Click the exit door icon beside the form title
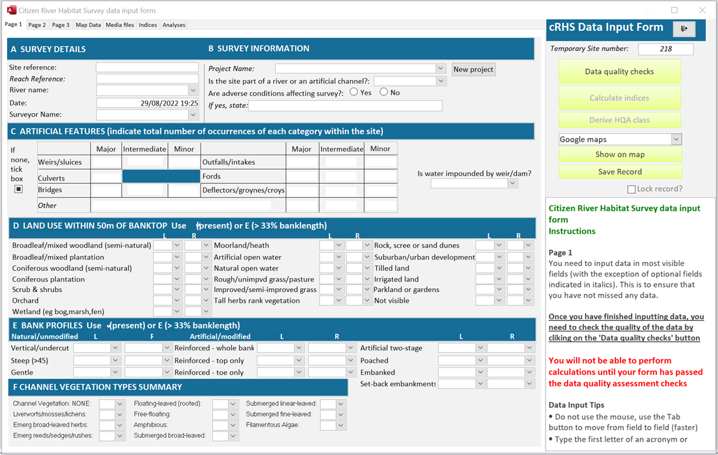Image resolution: width=718 pixels, height=455 pixels. coord(684,29)
